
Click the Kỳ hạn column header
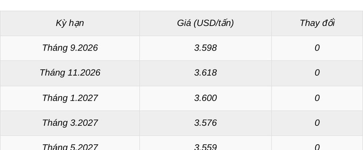[x=70, y=23]
